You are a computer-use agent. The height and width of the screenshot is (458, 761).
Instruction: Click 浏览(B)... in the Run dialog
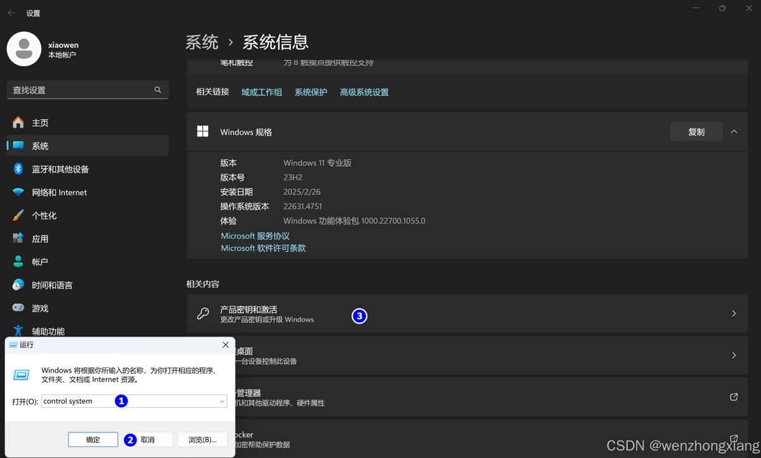[202, 440]
